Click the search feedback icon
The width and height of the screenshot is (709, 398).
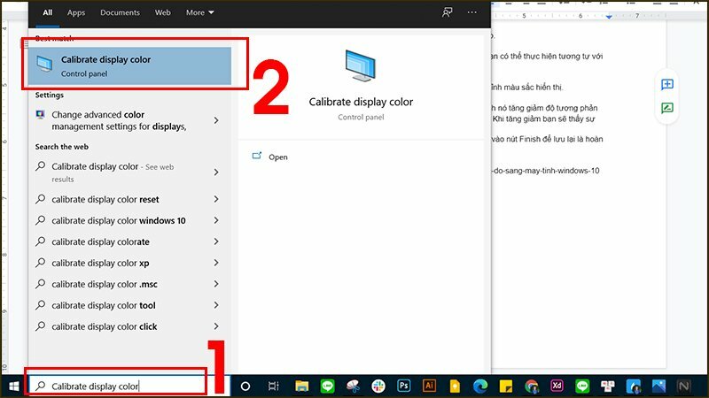coord(447,13)
